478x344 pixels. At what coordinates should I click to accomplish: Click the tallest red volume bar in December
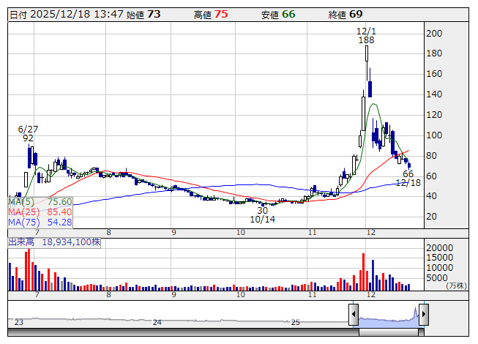(363, 272)
